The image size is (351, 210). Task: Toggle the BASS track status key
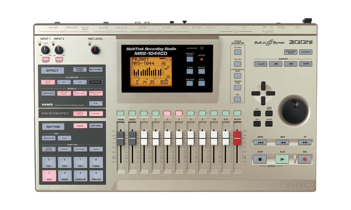132,113
